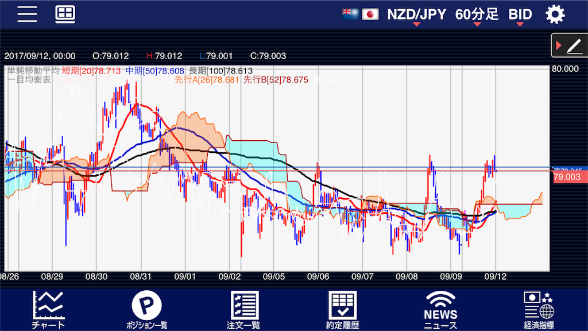Tap the 中期[50]78.608 moving average label
This screenshot has width=588, height=331.
(x=155, y=71)
